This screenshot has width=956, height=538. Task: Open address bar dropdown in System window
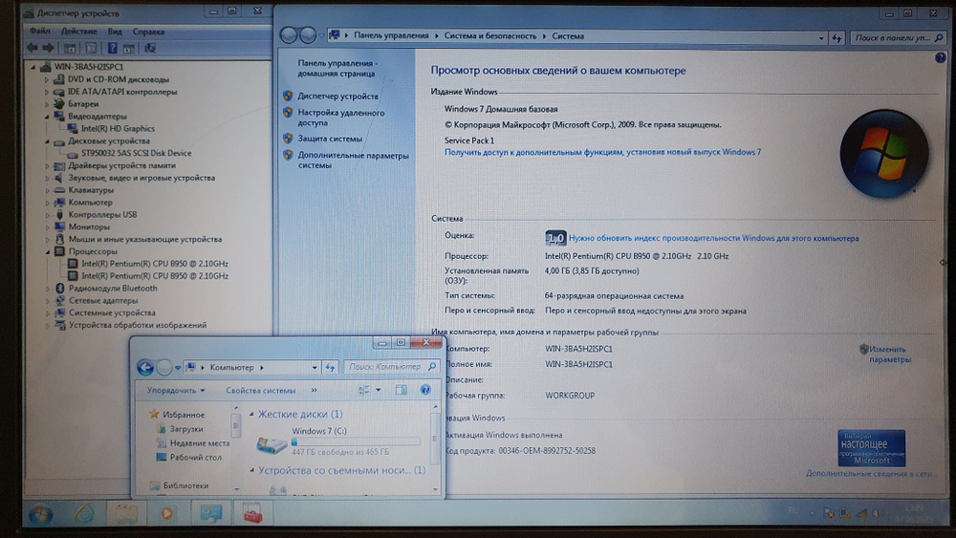pyautogui.click(x=821, y=38)
